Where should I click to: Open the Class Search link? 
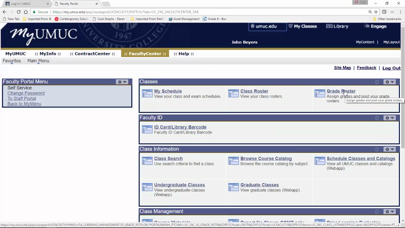168,159
